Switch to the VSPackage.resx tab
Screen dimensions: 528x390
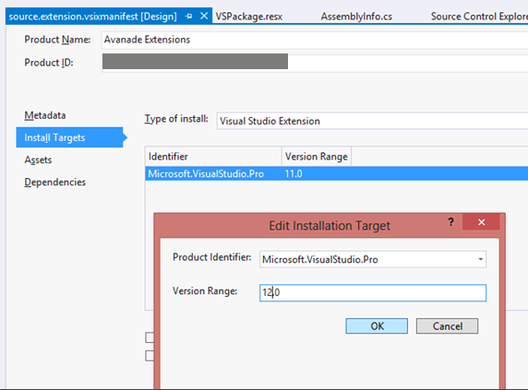tap(249, 17)
